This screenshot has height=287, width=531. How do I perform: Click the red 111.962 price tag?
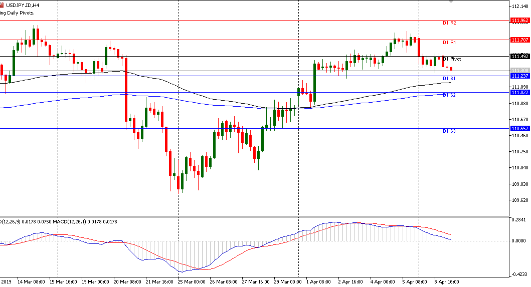coord(519,21)
